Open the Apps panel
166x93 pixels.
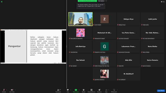pos(106,90)
